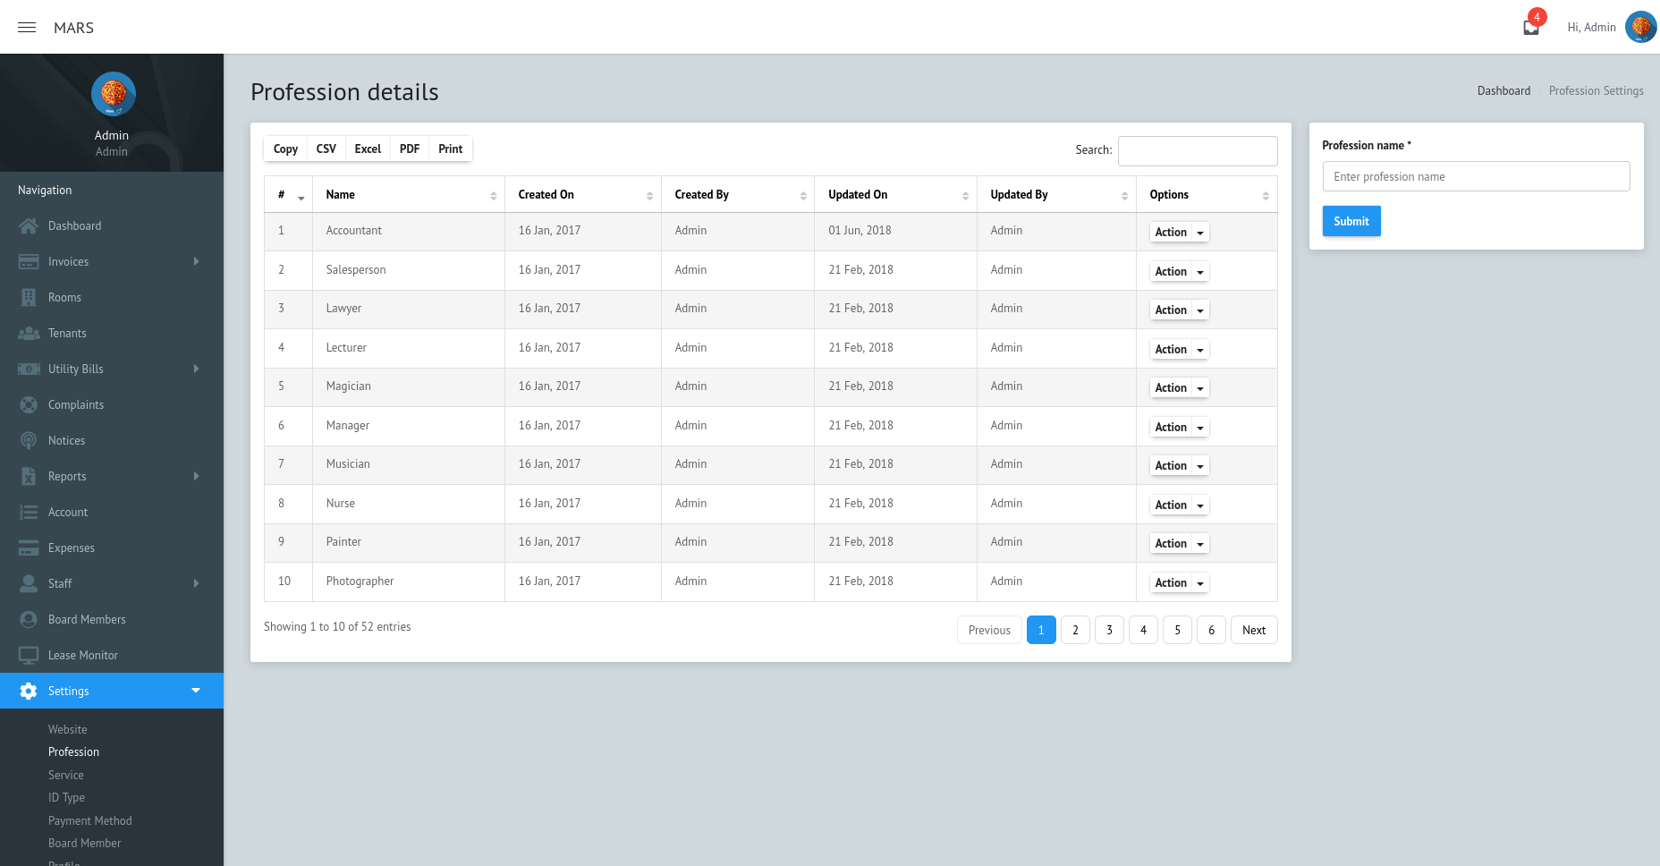Viewport: 1660px width, 866px height.
Task: Open Reports via its sidebar icon
Action: click(x=28, y=476)
